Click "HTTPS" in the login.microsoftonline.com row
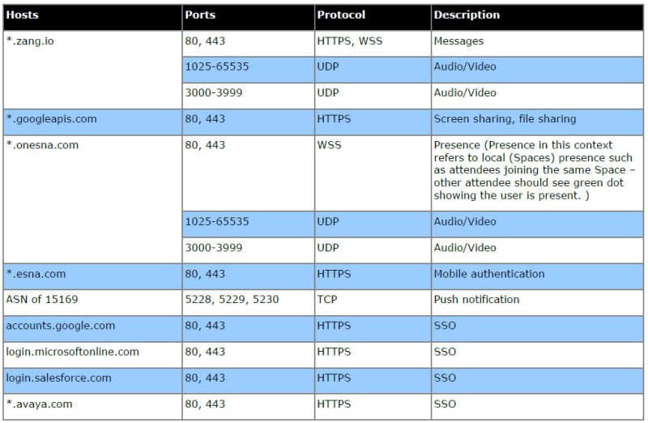The image size is (648, 423). point(373,355)
